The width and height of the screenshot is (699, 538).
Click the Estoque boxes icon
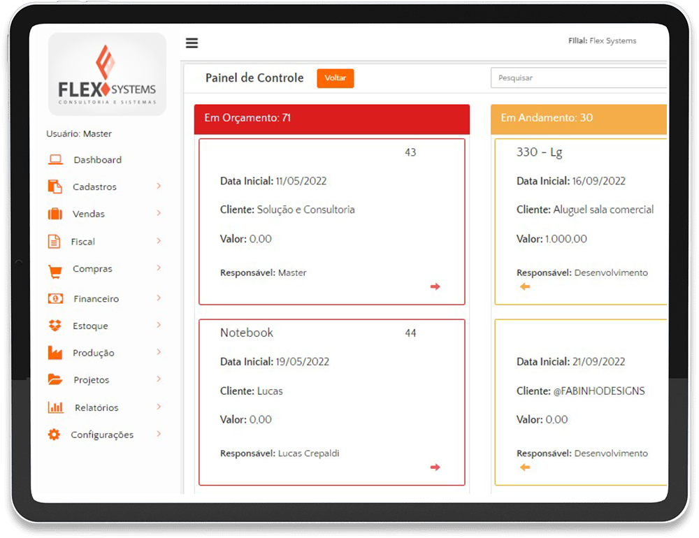55,326
